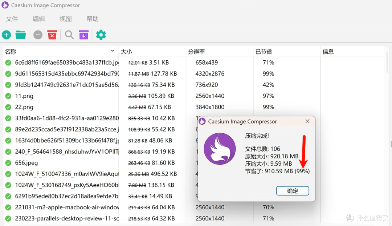
Task: Click the magnifier preview icon
Action: [69, 35]
